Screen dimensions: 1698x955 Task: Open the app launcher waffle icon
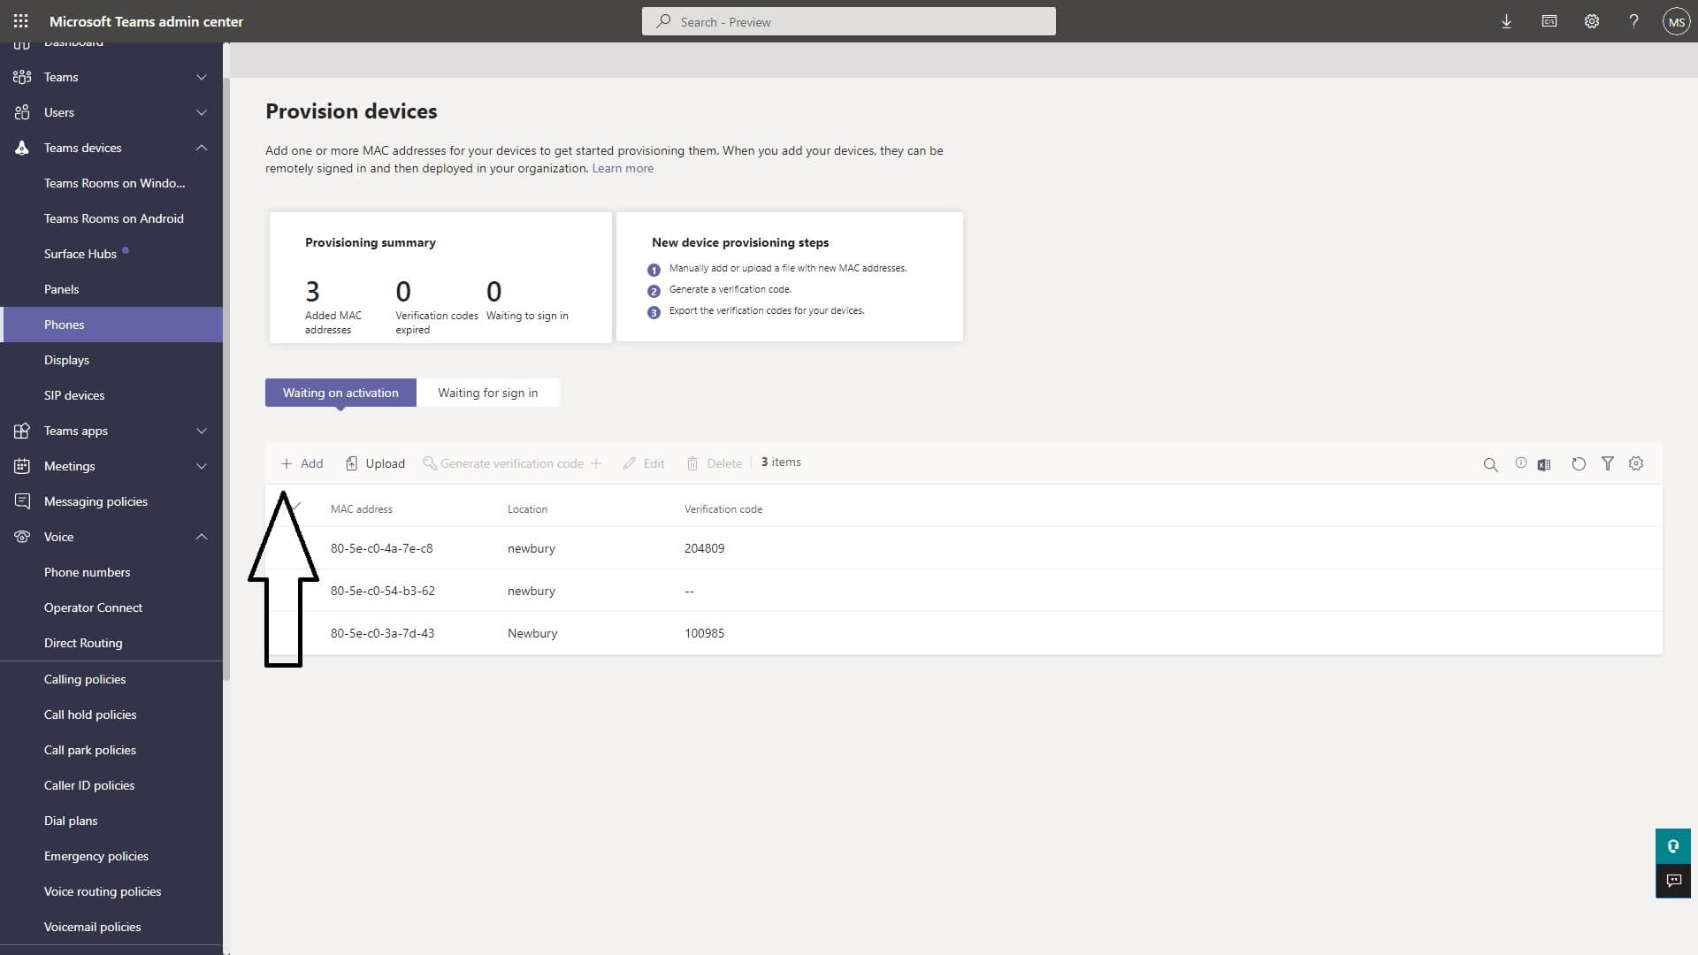coord(21,20)
